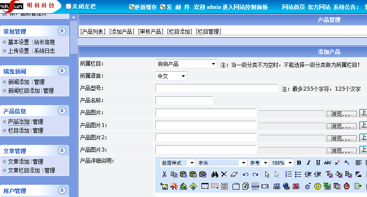Open the 所属语言 dropdown showing 中文

[x=171, y=76]
